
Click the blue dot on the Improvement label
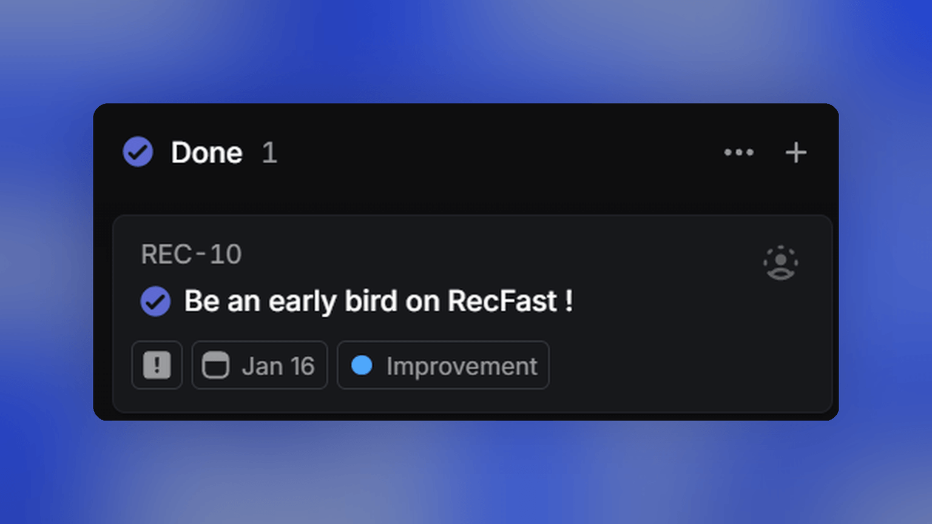point(362,365)
